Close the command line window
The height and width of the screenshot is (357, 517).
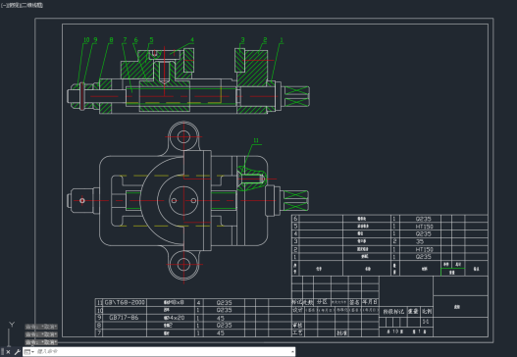[x=8, y=352]
